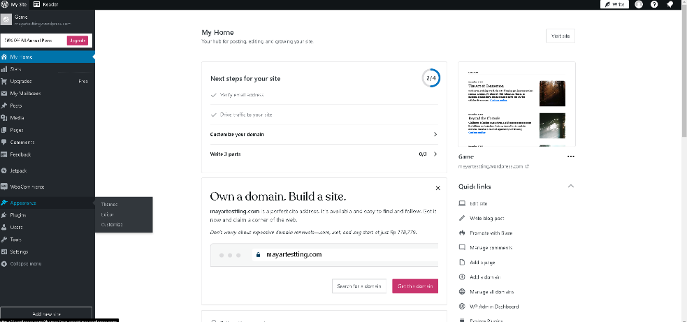This screenshot has height=322, width=687.
Task: Click Search for a domain button
Action: click(359, 286)
